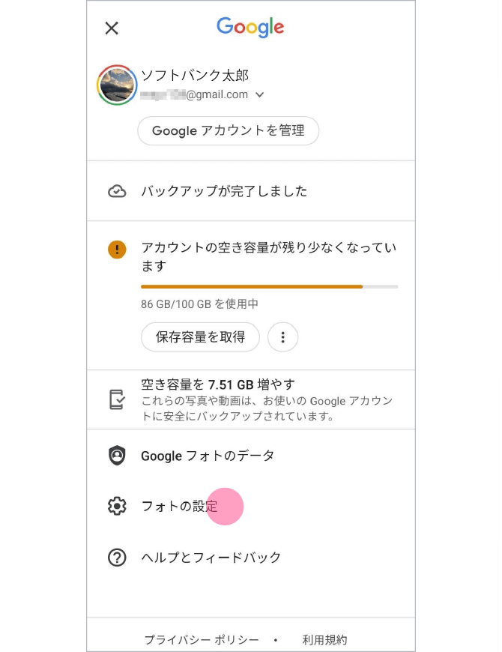Click the Google アカウントを管理 button
502x652 pixels.
[228, 130]
